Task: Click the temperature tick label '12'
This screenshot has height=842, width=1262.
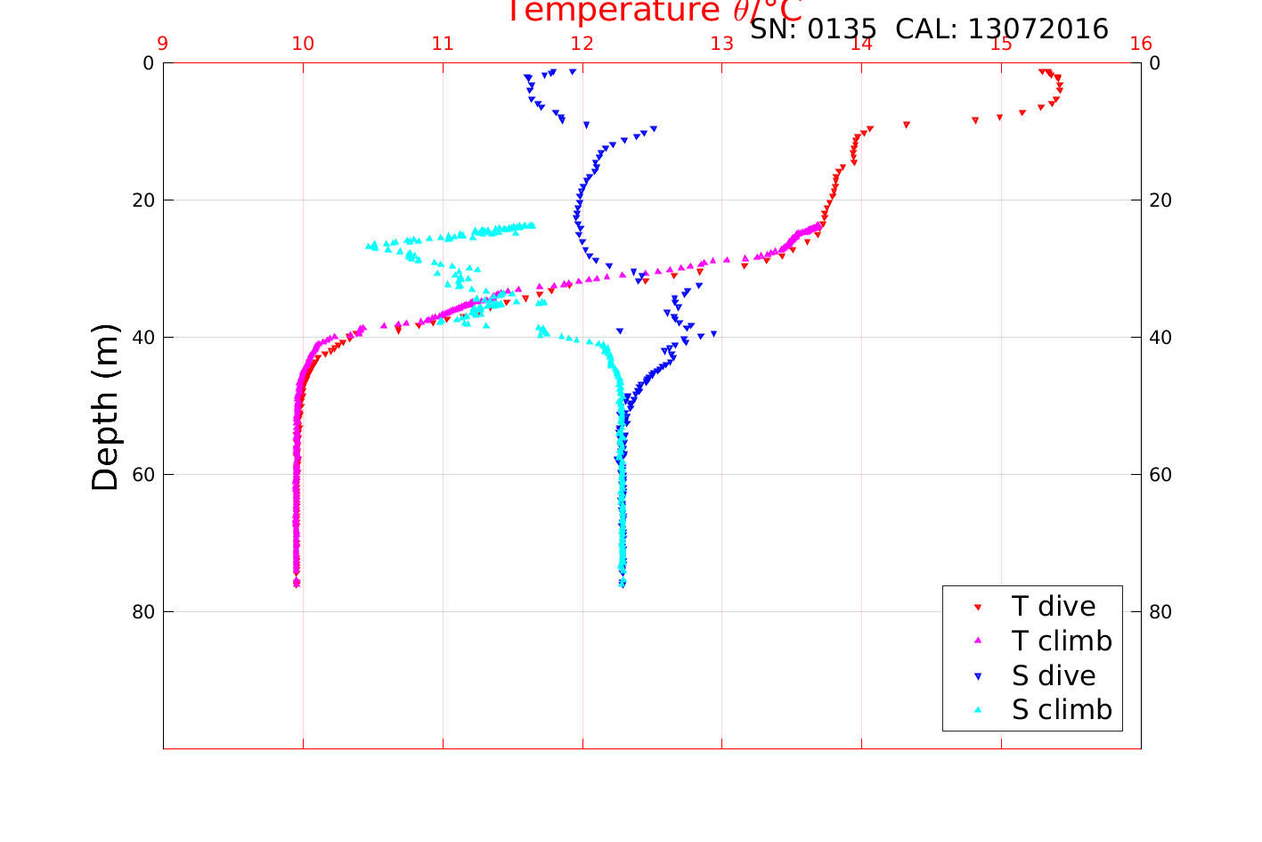Action: tap(582, 44)
